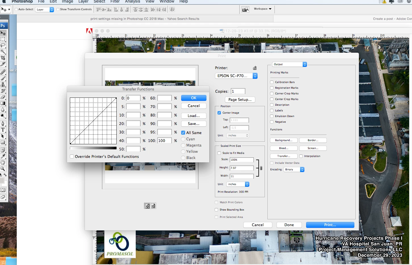Check the Emulsion Down option
The image size is (412, 265).
click(272, 116)
